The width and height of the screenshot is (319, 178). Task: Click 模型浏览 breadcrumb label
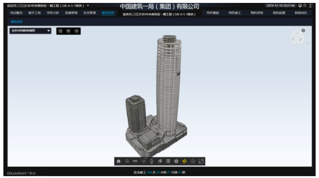tap(16, 22)
